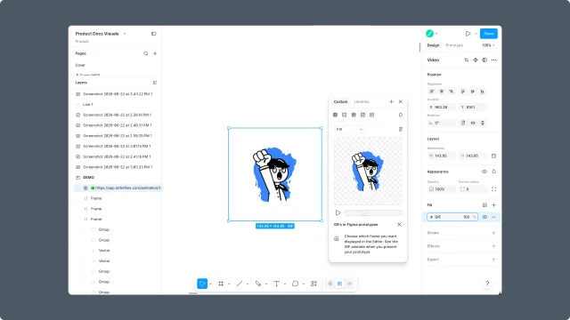
Task: Open fill styles icon in Fill section
Action: (x=484, y=205)
